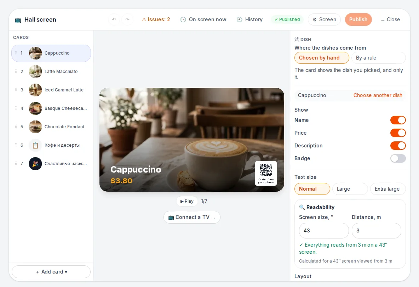Start slideshow with the Play button
This screenshot has width=419, height=287.
tap(187, 201)
